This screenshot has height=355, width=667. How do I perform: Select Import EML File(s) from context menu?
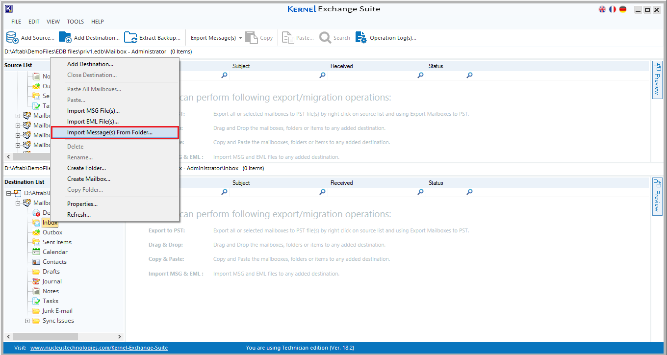[93, 122]
